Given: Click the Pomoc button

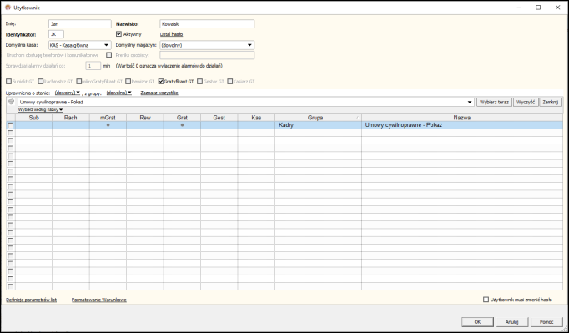Looking at the screenshot, I should pyautogui.click(x=546, y=322).
